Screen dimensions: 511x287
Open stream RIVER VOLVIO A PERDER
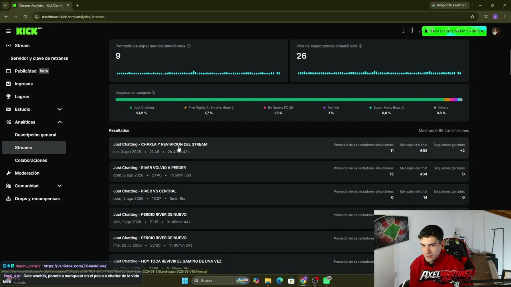(x=289, y=171)
